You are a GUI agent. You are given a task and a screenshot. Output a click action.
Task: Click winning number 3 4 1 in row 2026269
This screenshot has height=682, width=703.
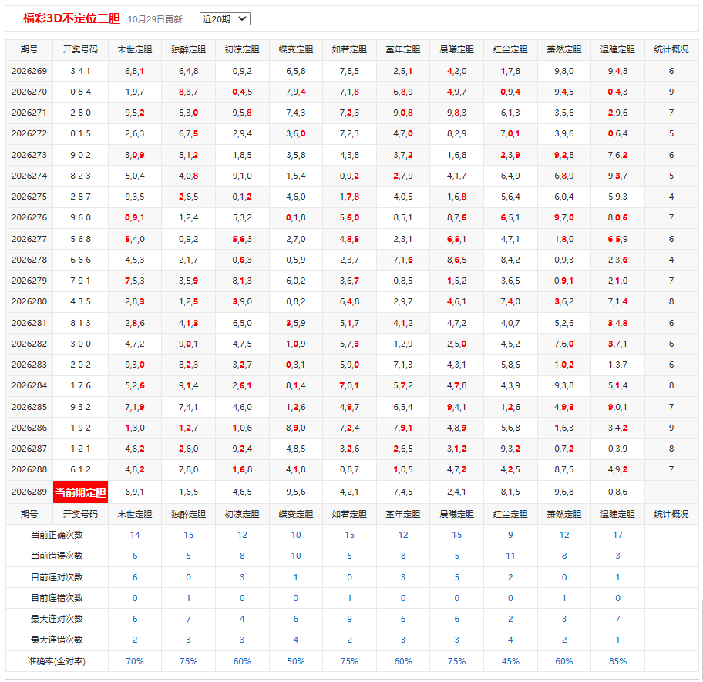click(x=80, y=71)
